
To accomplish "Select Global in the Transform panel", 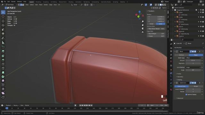I will pyautogui.click(x=152, y=24).
